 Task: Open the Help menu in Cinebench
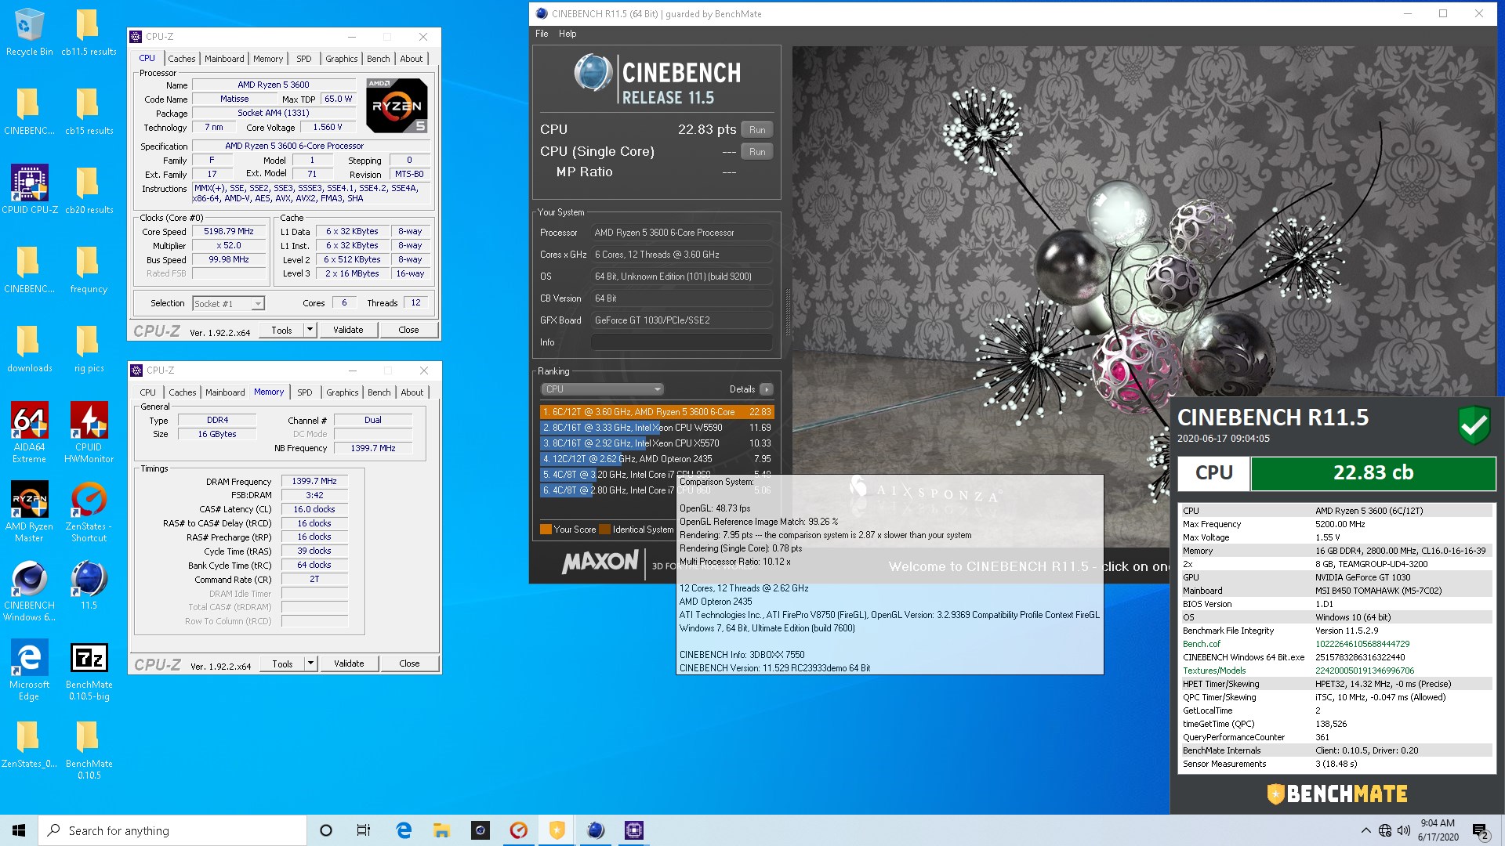pyautogui.click(x=568, y=34)
